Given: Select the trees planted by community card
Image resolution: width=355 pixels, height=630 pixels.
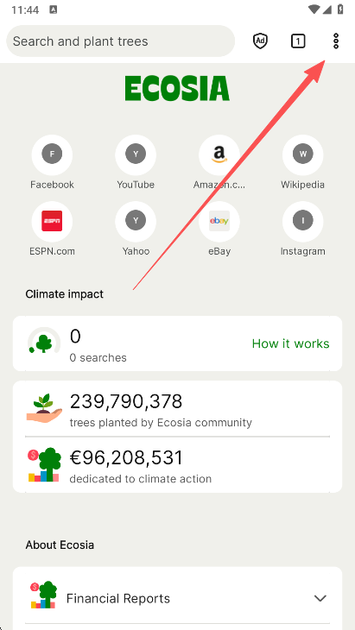Looking at the screenshot, I should (x=177, y=408).
